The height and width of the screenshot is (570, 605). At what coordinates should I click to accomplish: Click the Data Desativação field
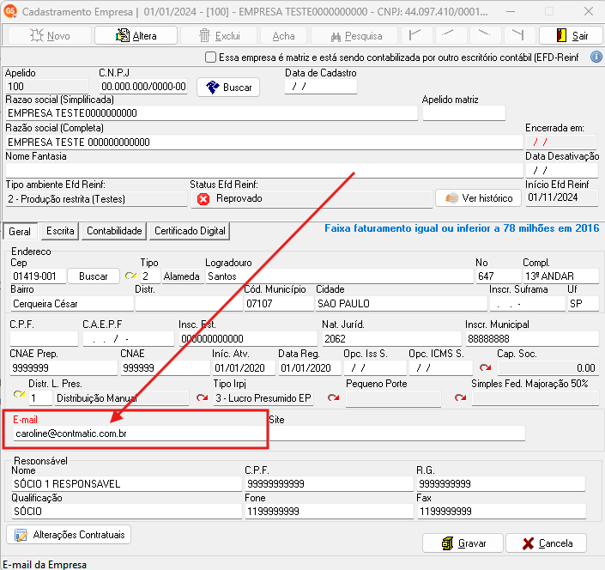562,170
